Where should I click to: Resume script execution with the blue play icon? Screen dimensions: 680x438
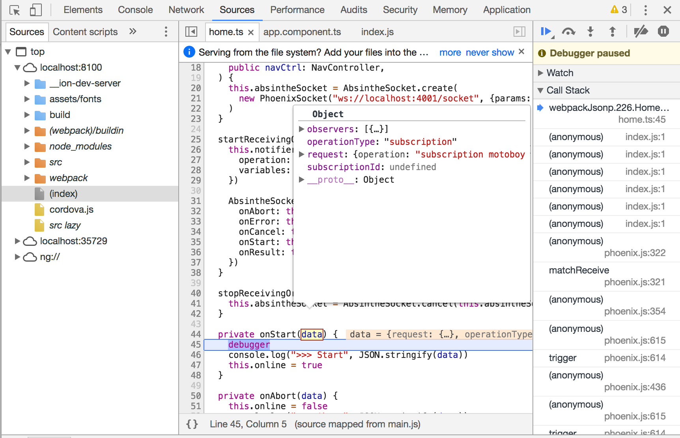[x=546, y=32]
